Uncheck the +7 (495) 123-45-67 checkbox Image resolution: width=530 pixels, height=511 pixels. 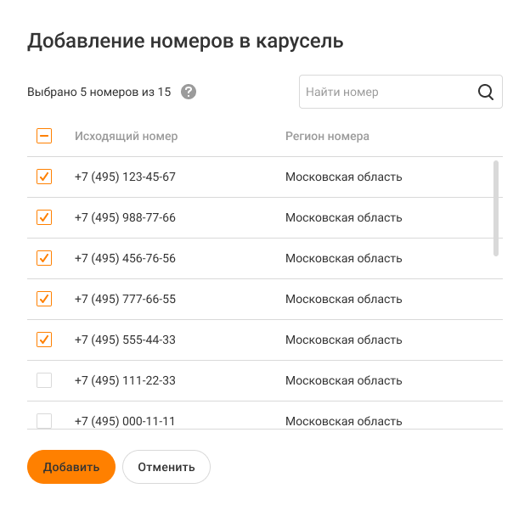click(44, 177)
